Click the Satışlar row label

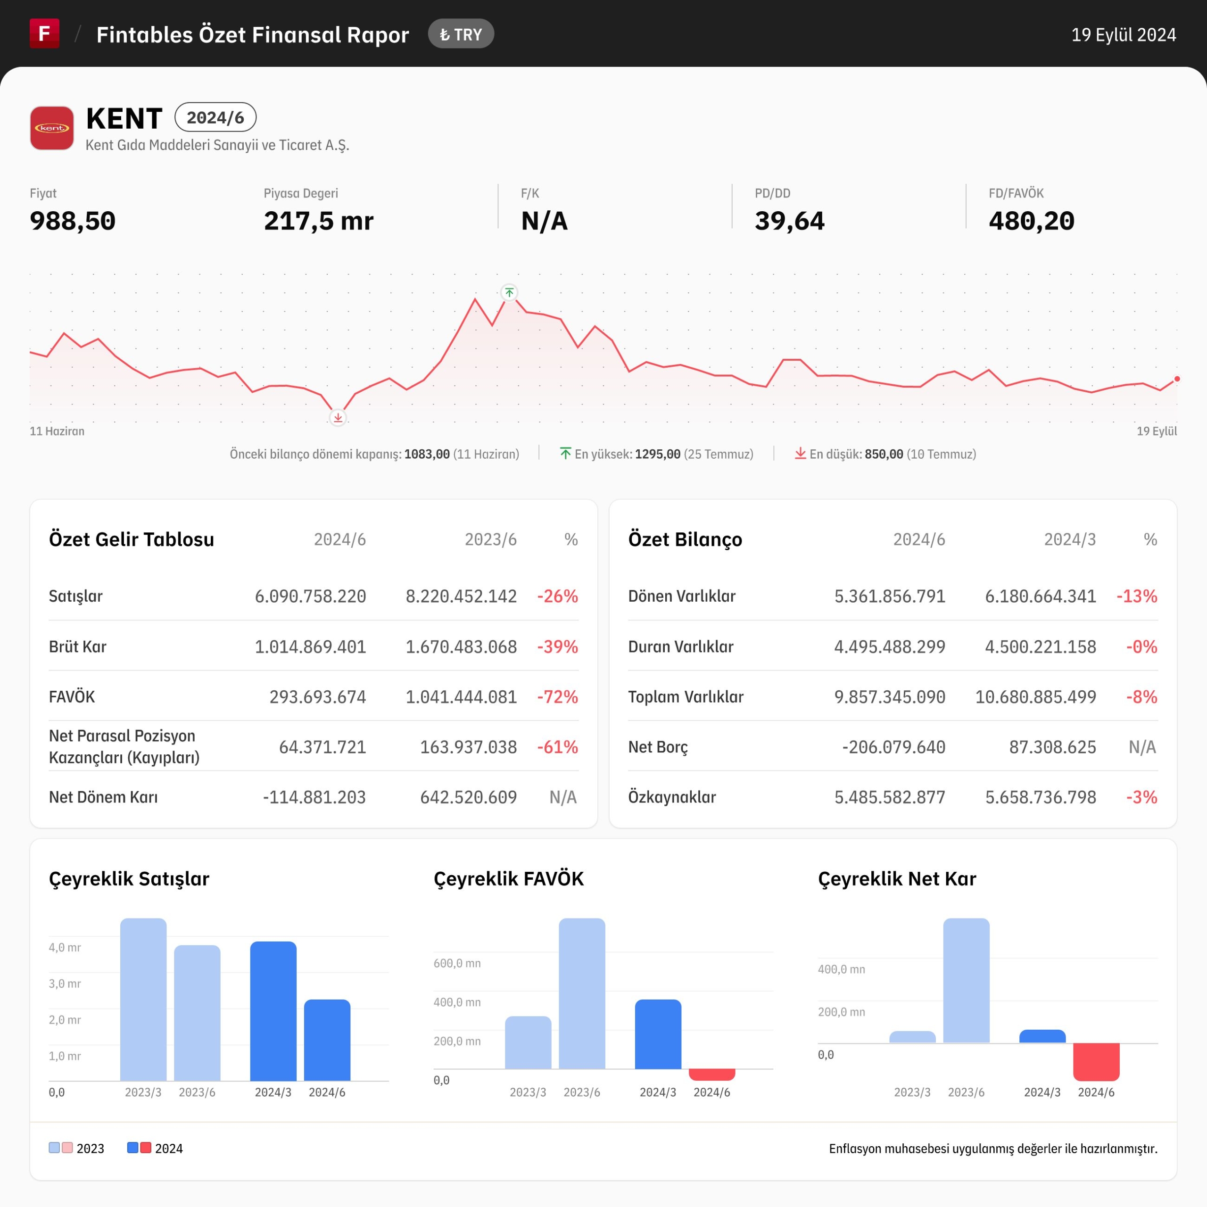(75, 596)
